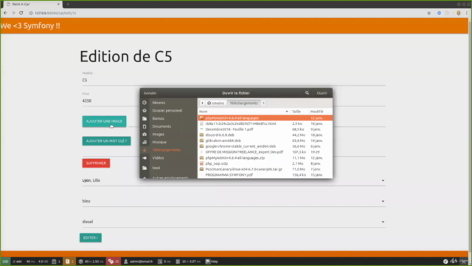
Task: Navigate back with path bar left arrow
Action: coord(202,103)
